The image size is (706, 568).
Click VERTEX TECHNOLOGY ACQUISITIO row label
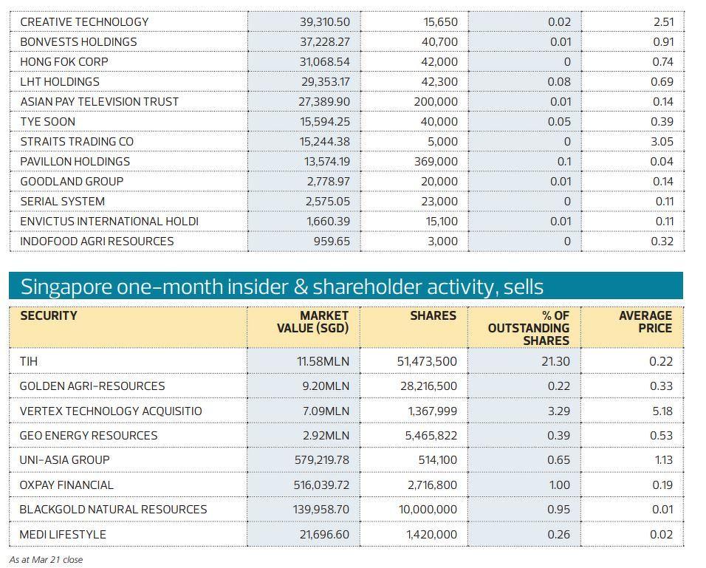coord(111,411)
